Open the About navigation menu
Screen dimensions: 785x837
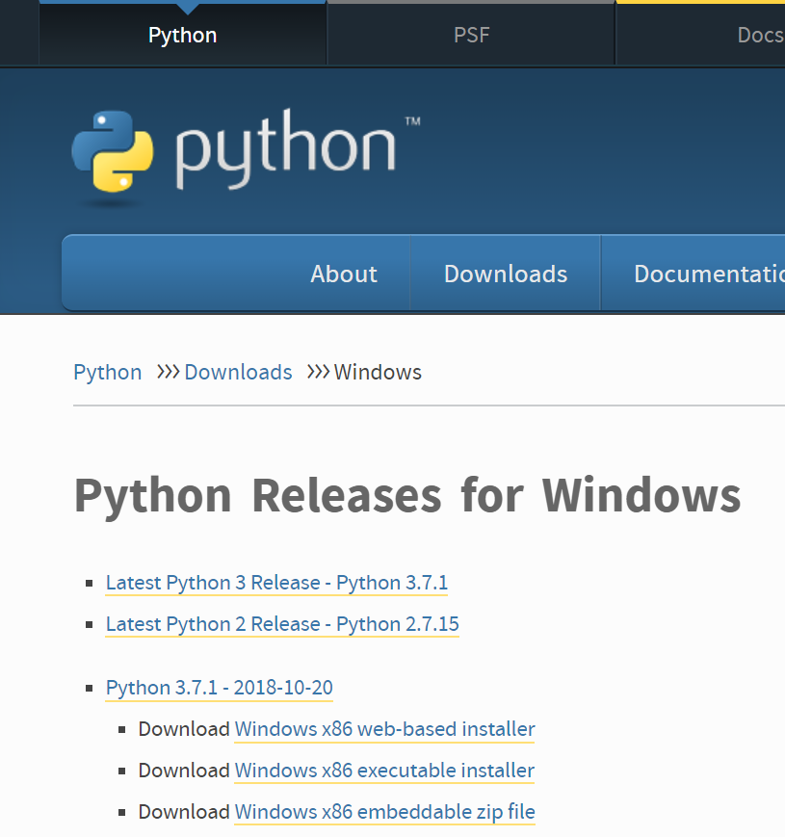[x=344, y=274]
